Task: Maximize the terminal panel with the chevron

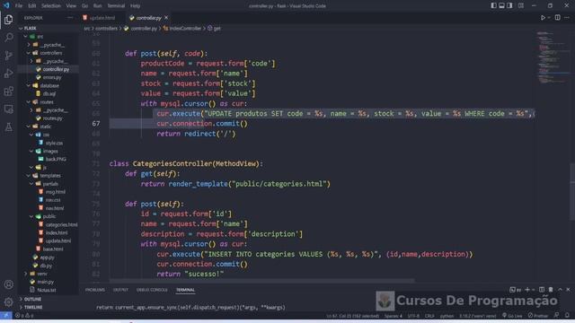Action: [560, 290]
